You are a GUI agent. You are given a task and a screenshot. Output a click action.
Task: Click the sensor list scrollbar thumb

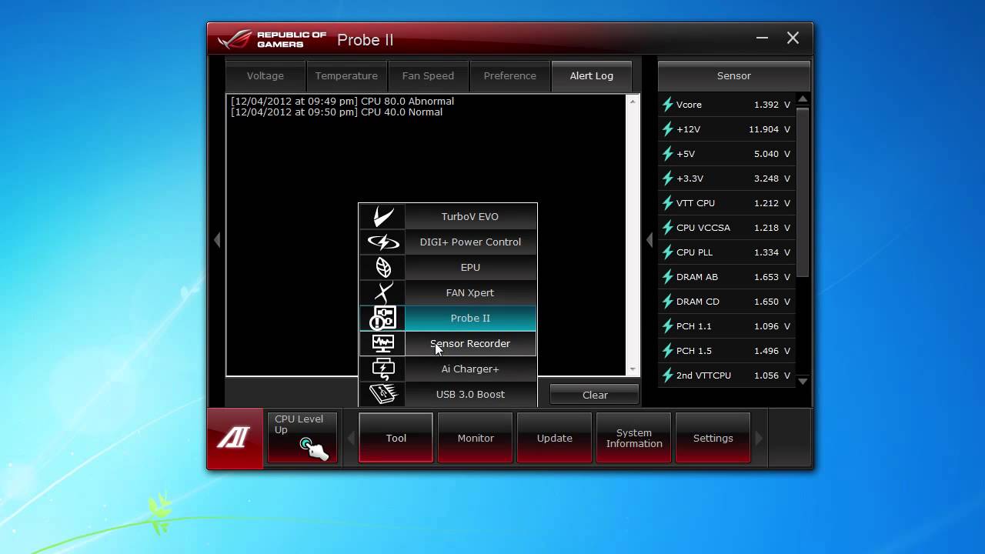[x=803, y=192]
